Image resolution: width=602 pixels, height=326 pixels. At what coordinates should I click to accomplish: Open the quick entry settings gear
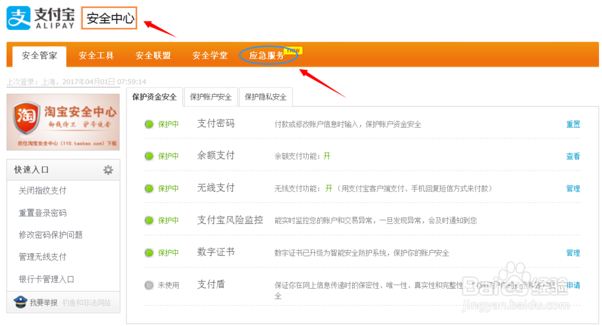pos(108,170)
